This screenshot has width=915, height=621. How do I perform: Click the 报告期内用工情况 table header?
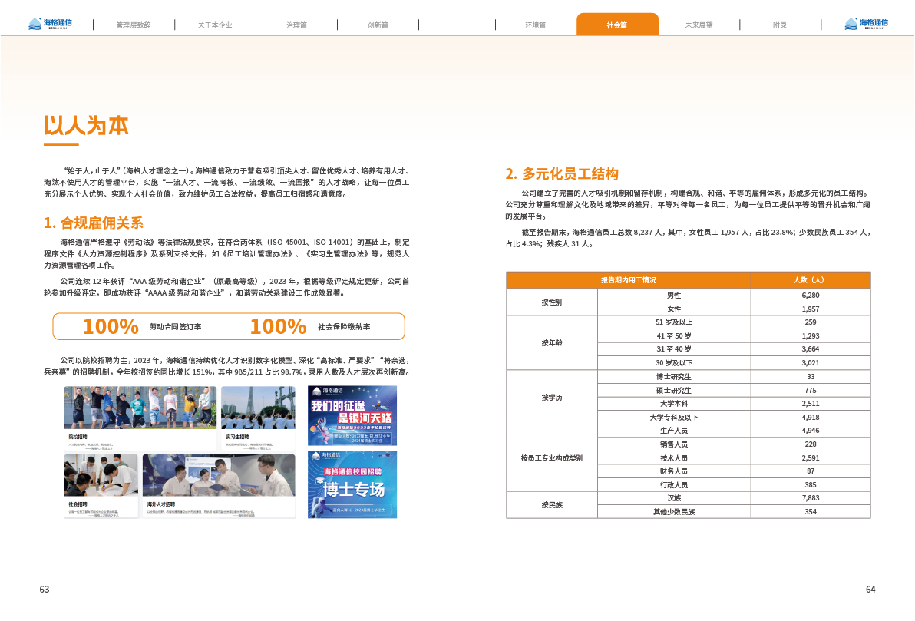pyautogui.click(x=628, y=280)
